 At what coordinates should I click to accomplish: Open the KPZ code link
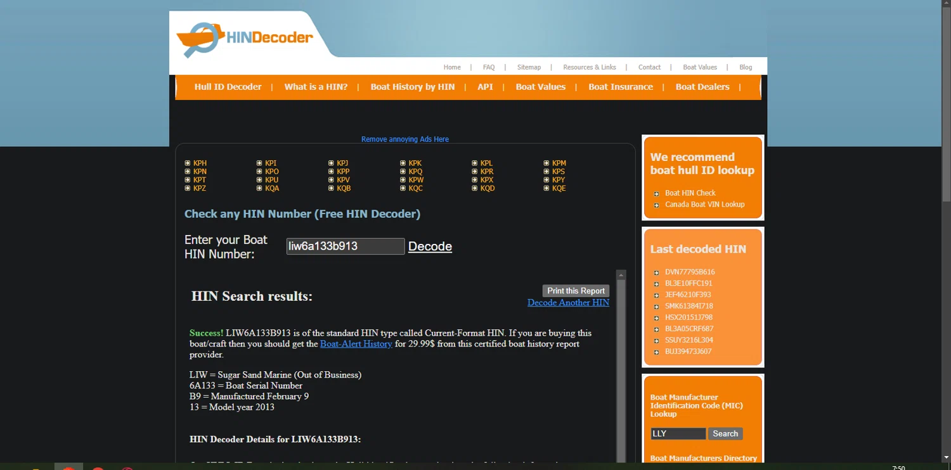(200, 188)
